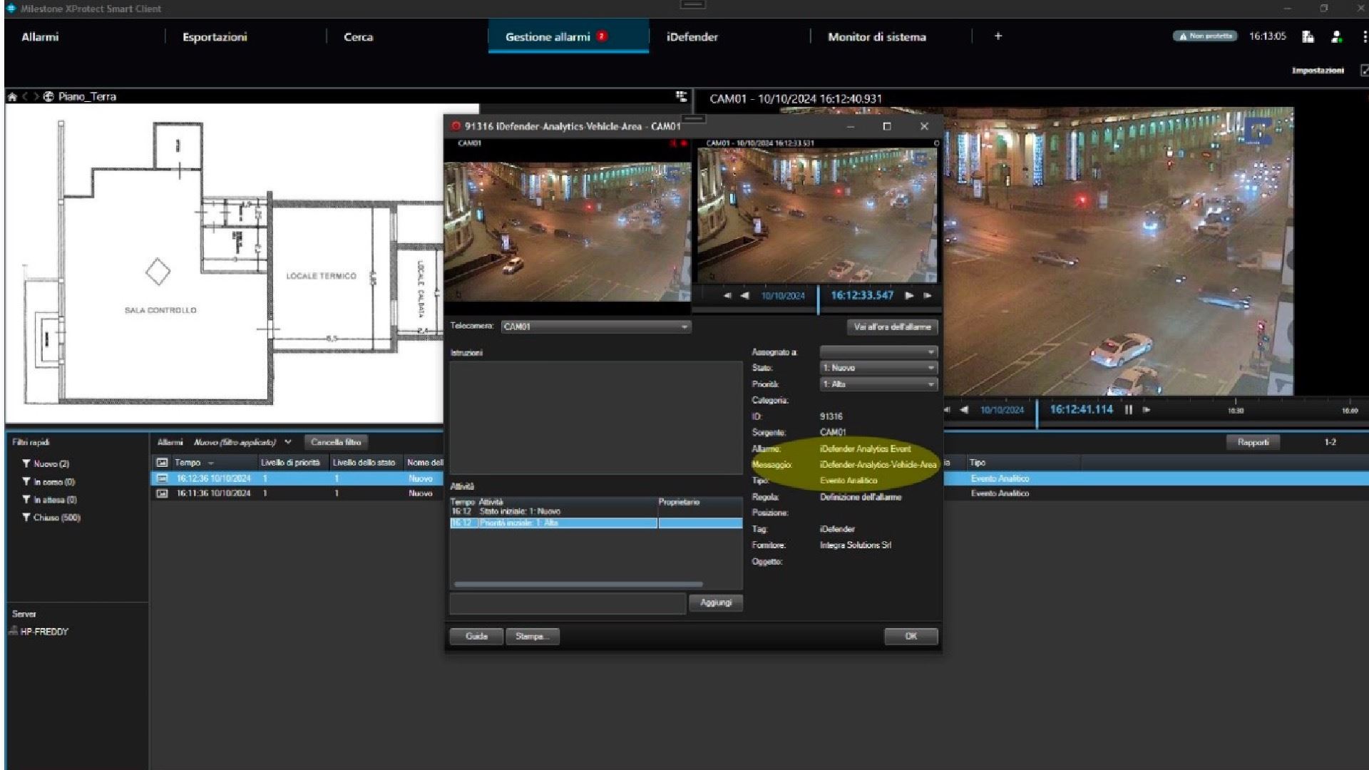Click Stampa button in alarm dialog
Viewport: 1369px width, 770px height.
click(x=533, y=637)
